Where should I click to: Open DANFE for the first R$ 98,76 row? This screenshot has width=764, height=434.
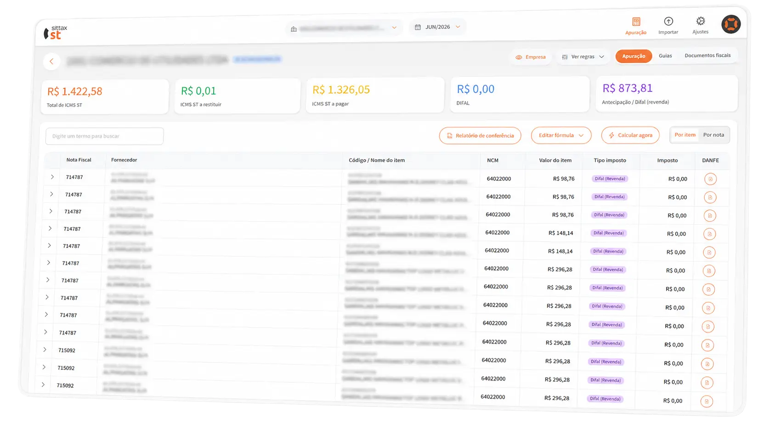coord(710,179)
